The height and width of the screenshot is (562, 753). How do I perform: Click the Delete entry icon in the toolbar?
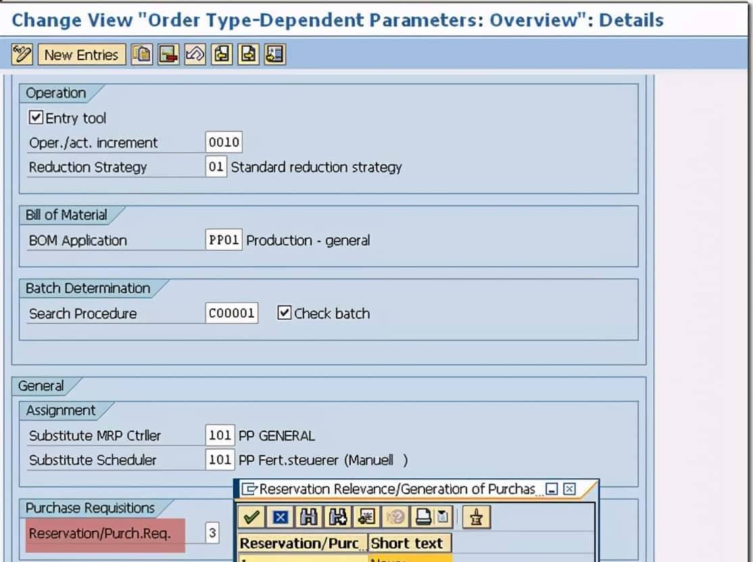point(168,54)
